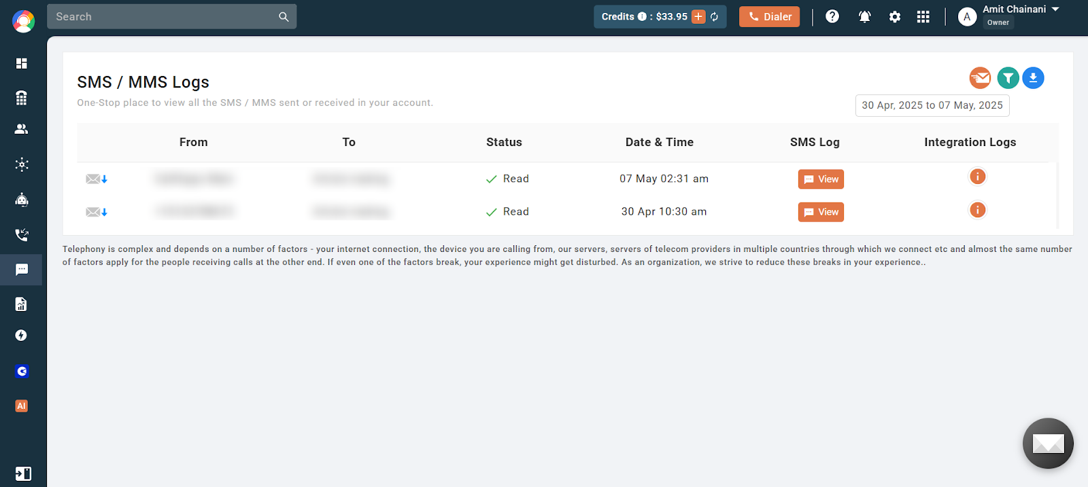Expand the Amit Chainani account dropdown arrow
Image resolution: width=1088 pixels, height=487 pixels.
coord(1055,10)
